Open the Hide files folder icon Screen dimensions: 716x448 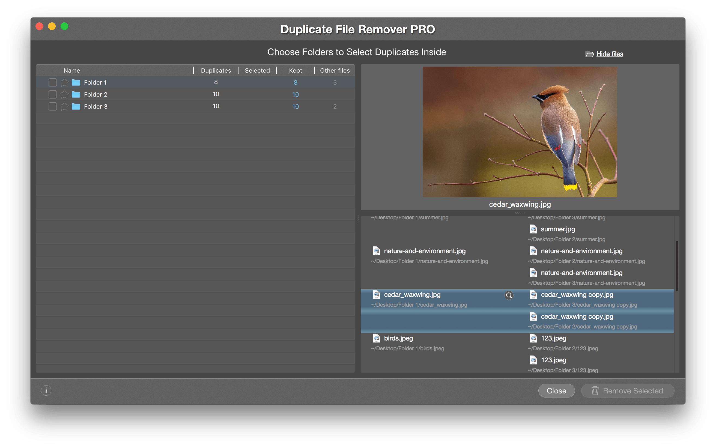(x=589, y=54)
